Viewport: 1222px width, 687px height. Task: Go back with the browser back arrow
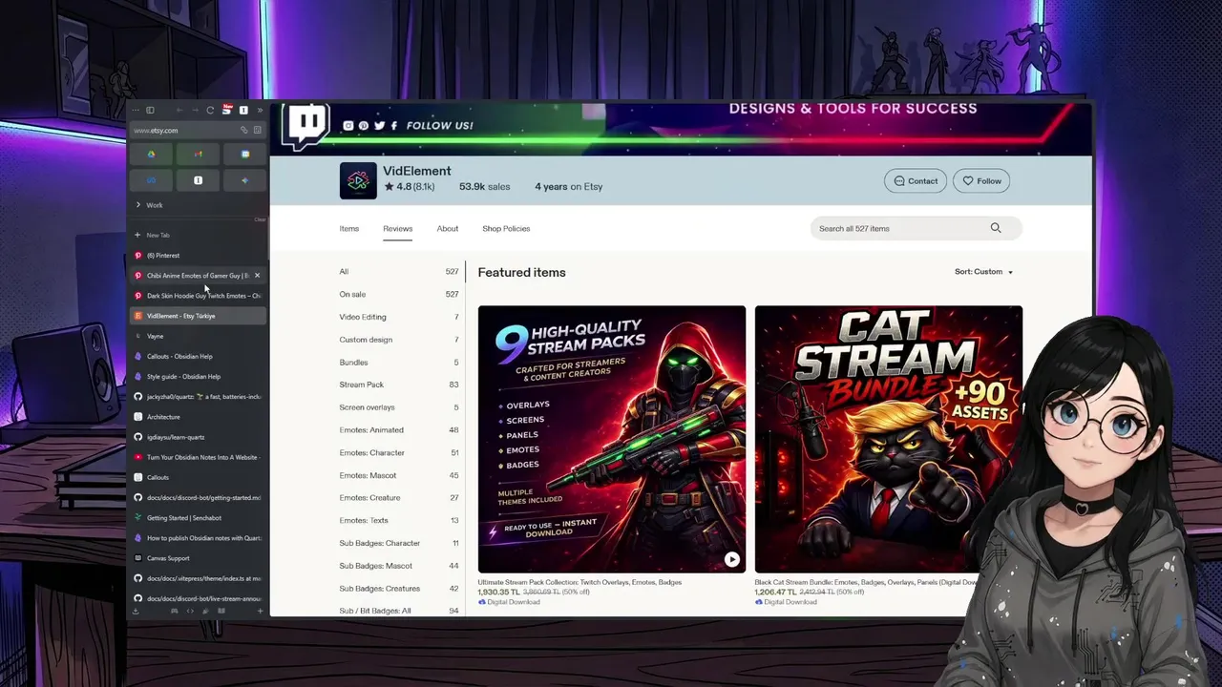click(179, 110)
